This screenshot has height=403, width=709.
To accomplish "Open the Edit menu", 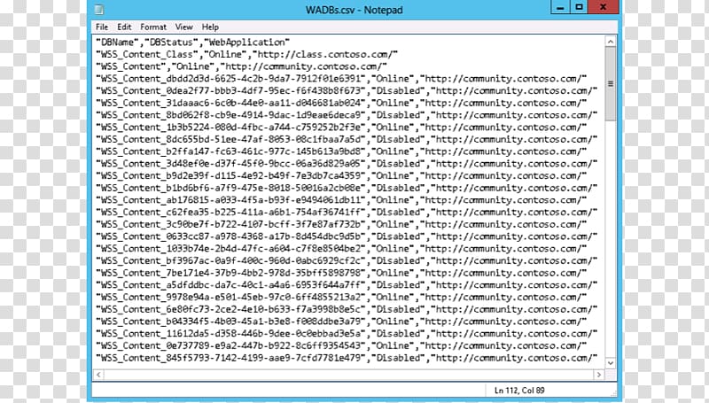I will point(124,27).
